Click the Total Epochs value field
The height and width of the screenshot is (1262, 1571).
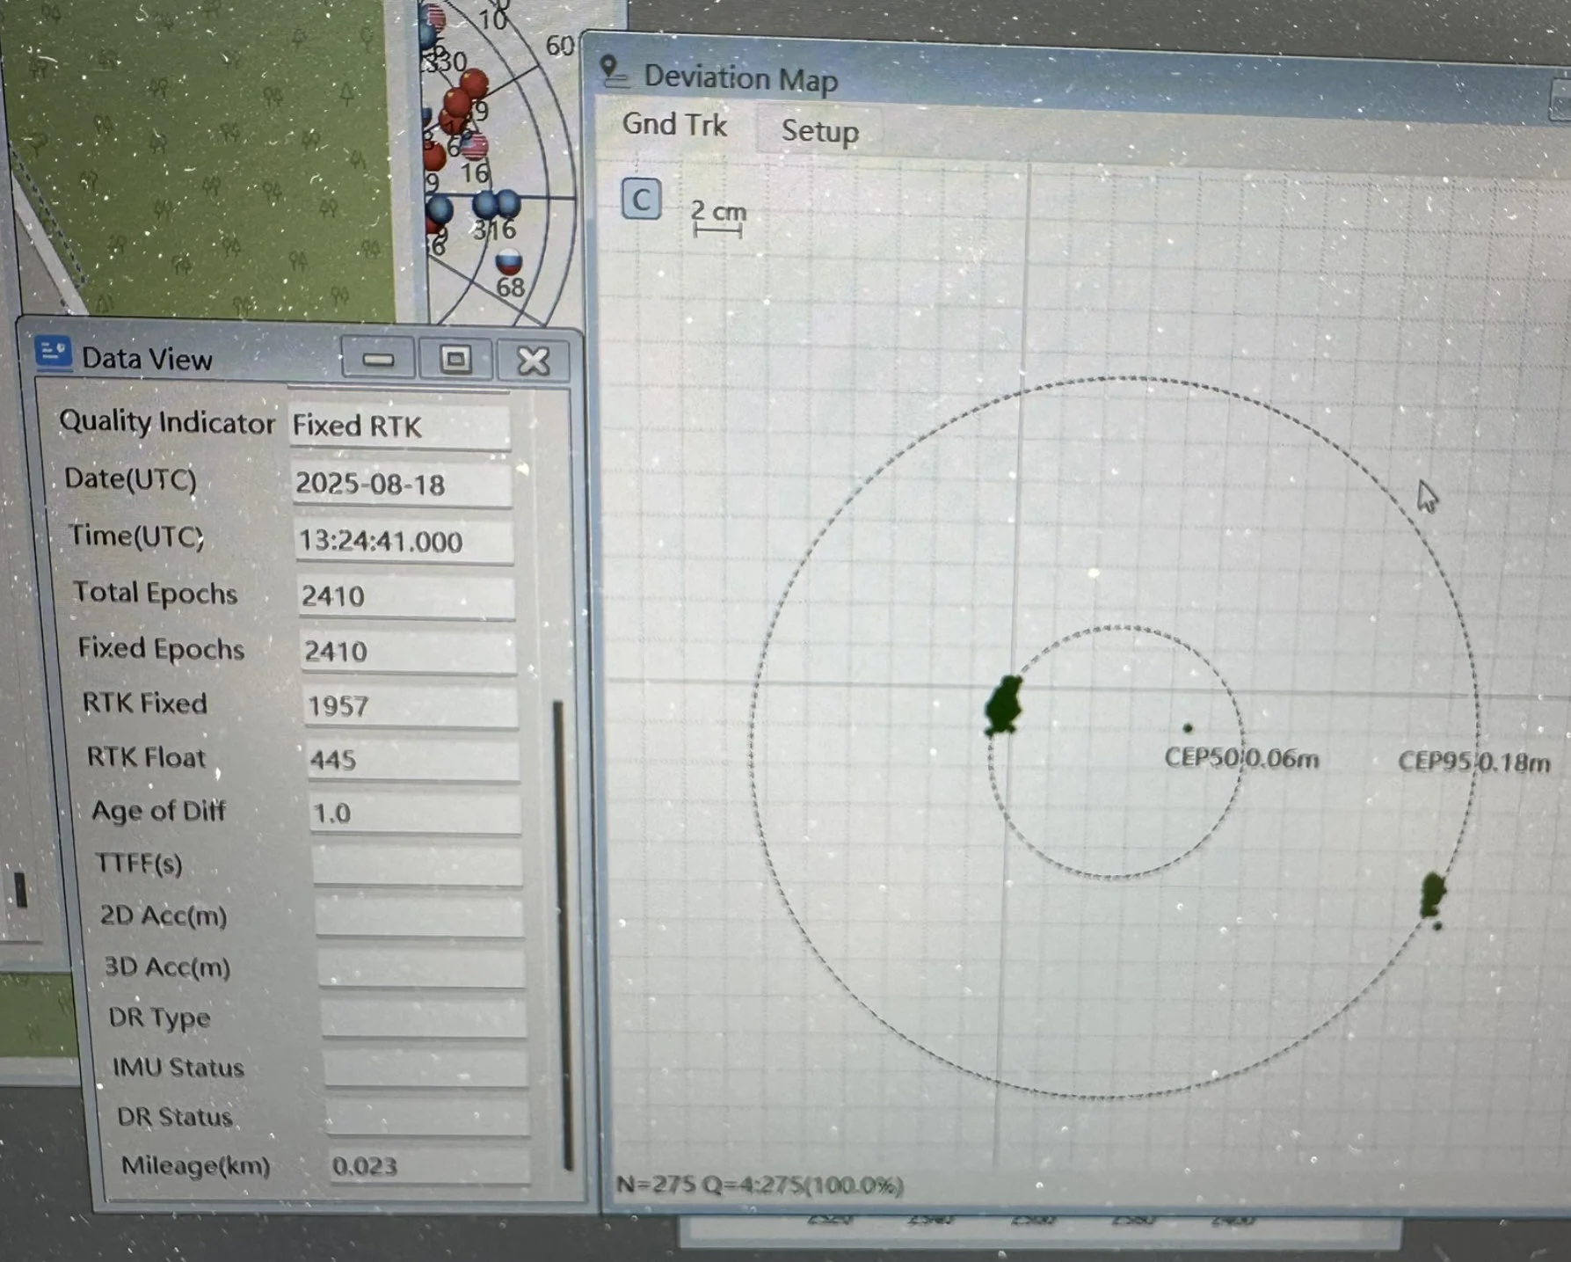click(x=406, y=596)
